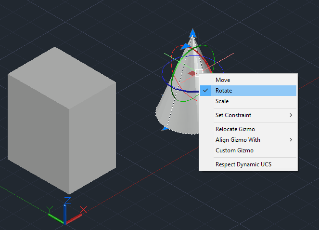
Task: Click the green rotation ring of the gizmo
Action: pyautogui.click(x=172, y=82)
